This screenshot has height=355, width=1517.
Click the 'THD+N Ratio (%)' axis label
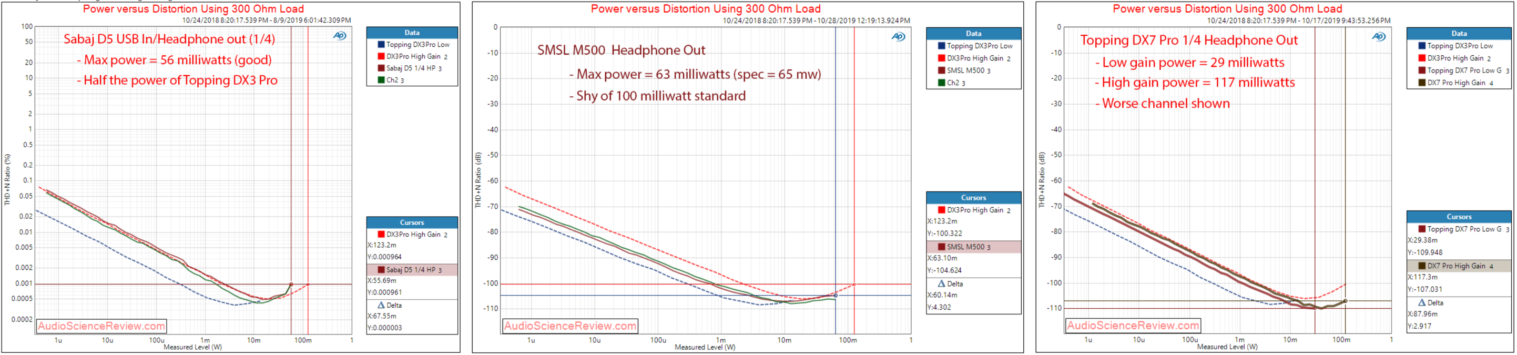pos(7,179)
